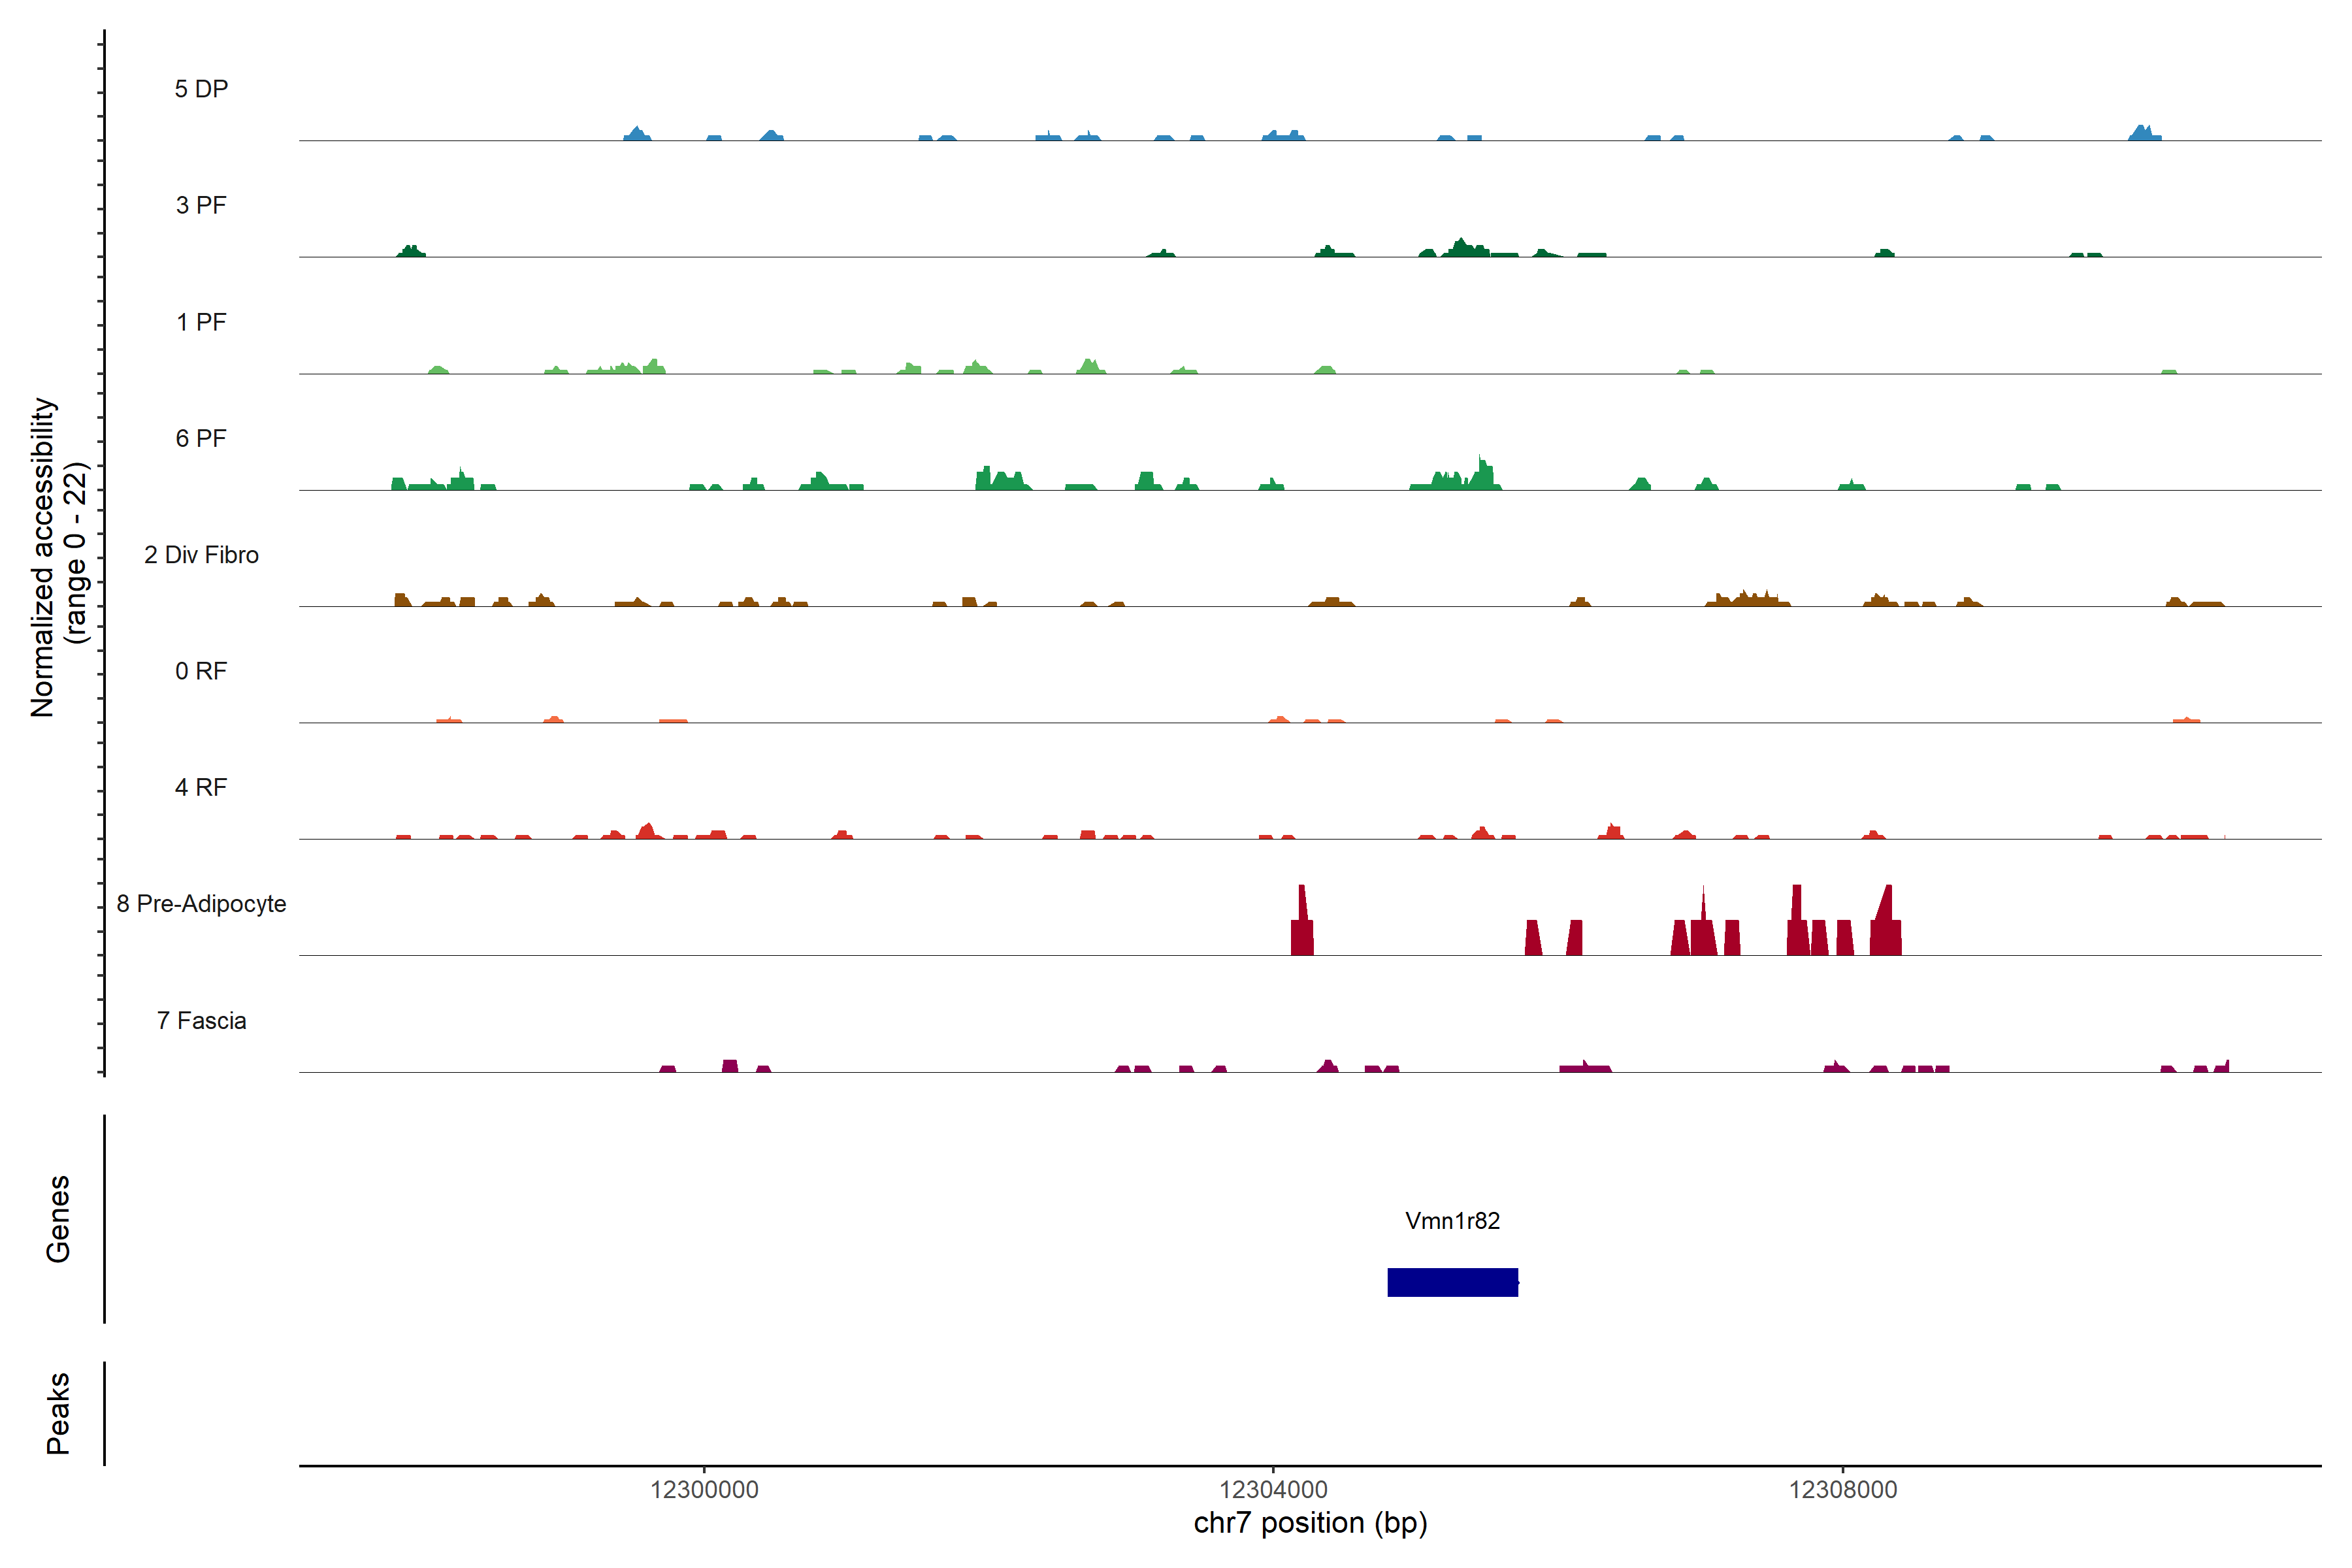Click the Vmn1r82 gene block
The height and width of the screenshot is (1568, 2352).
(1452, 1282)
